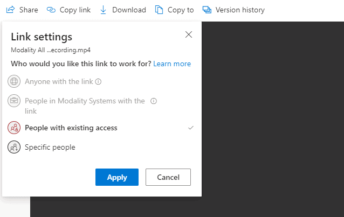
Task: Click the Copy to documents icon
Action: click(x=159, y=10)
